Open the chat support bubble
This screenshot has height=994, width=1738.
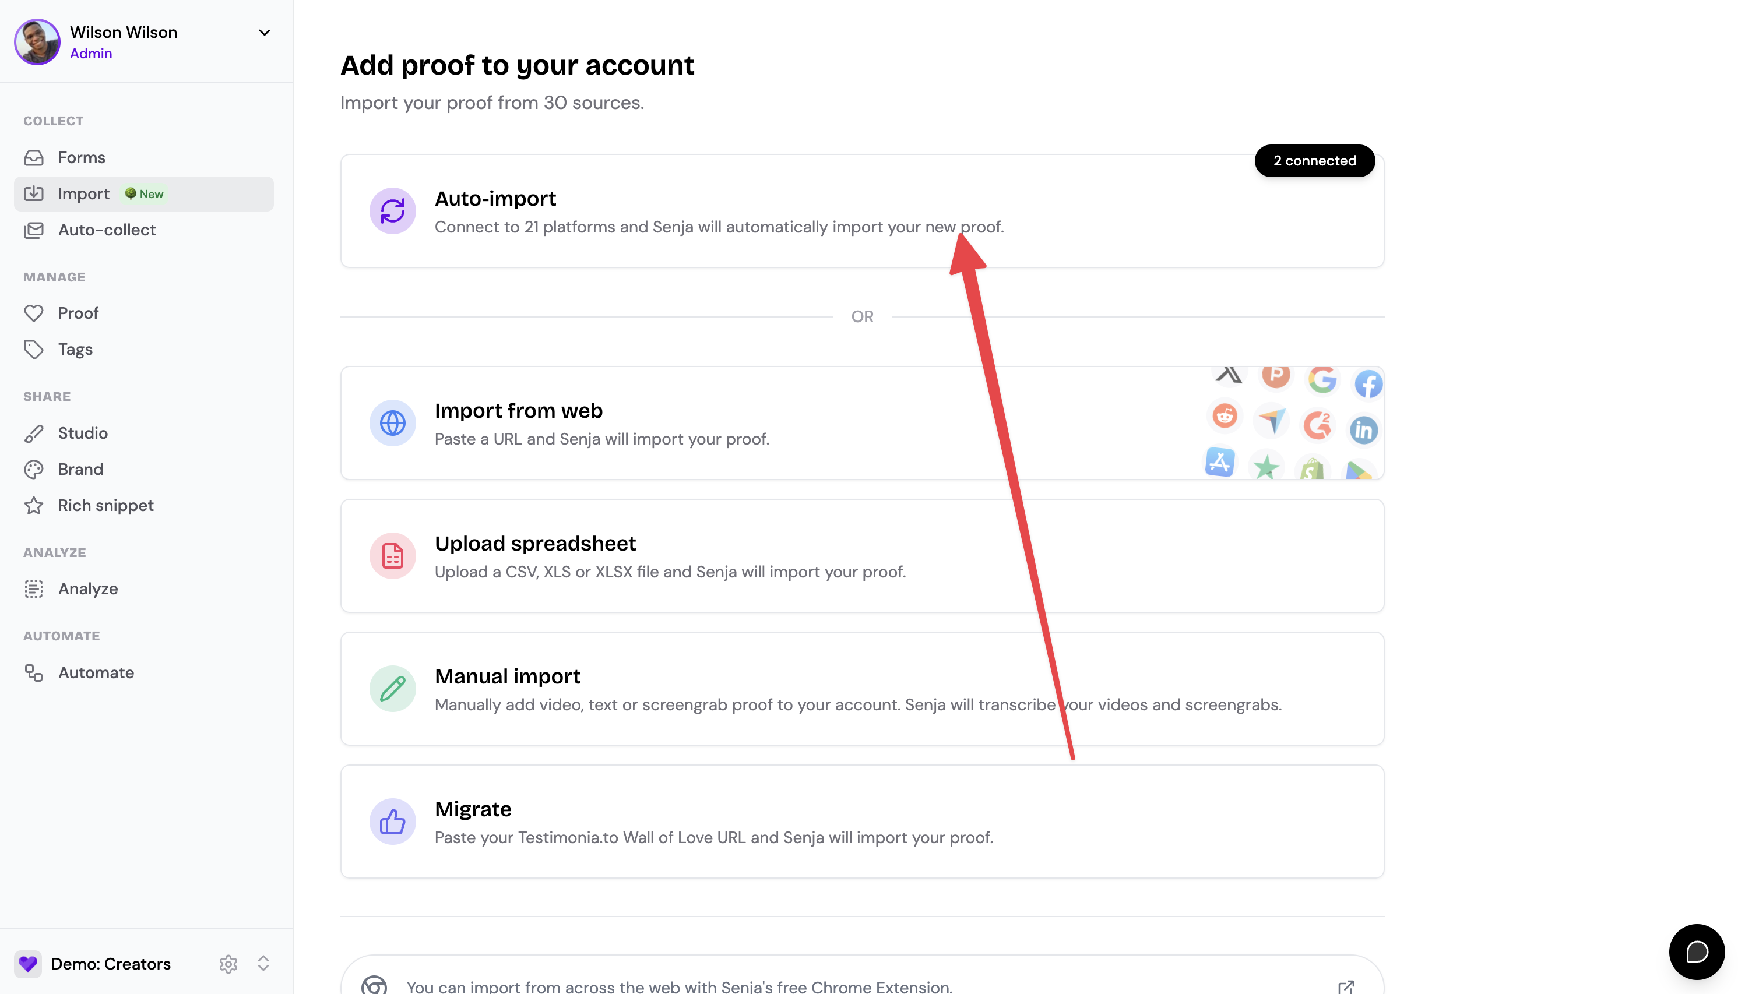coord(1697,951)
